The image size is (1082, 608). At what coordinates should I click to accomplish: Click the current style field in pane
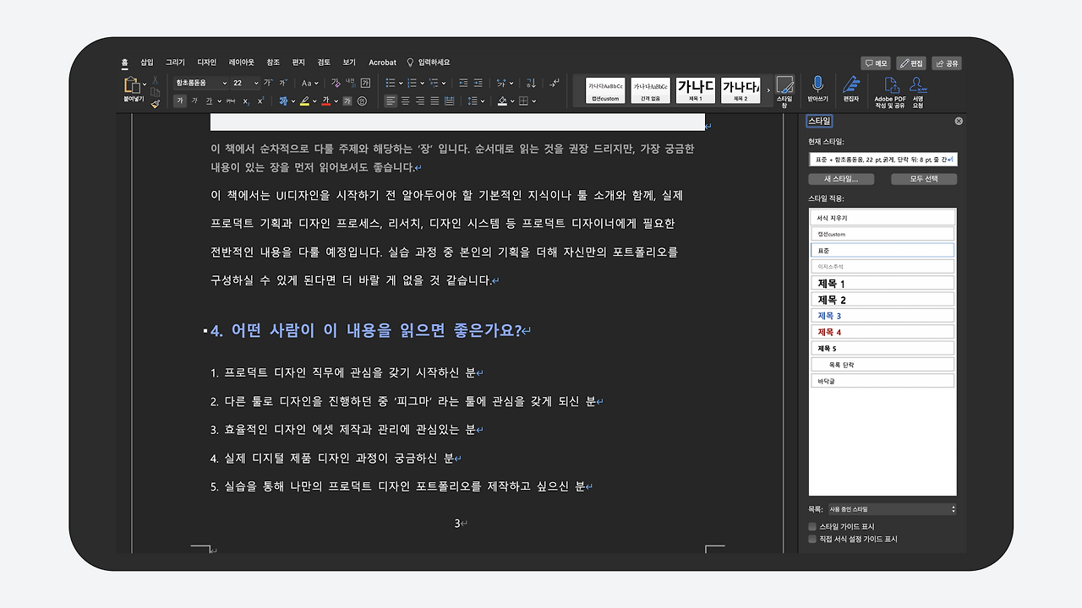click(x=883, y=159)
